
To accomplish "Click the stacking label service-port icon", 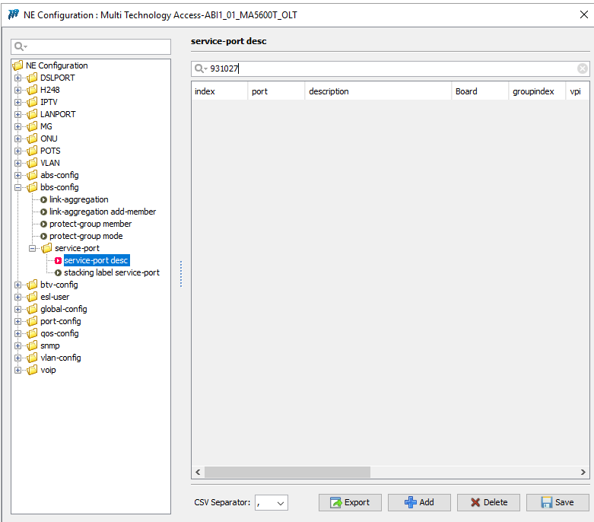I will pyautogui.click(x=59, y=272).
